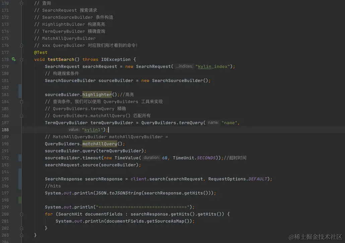345x243 pixels.
Task: Toggle fold marker at line 186 comment
Action: [21, 116]
